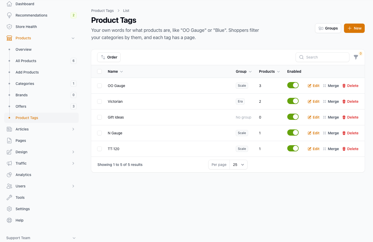Click the Analytics pie chart icon
The width and height of the screenshot is (373, 242).
[x=9, y=175]
